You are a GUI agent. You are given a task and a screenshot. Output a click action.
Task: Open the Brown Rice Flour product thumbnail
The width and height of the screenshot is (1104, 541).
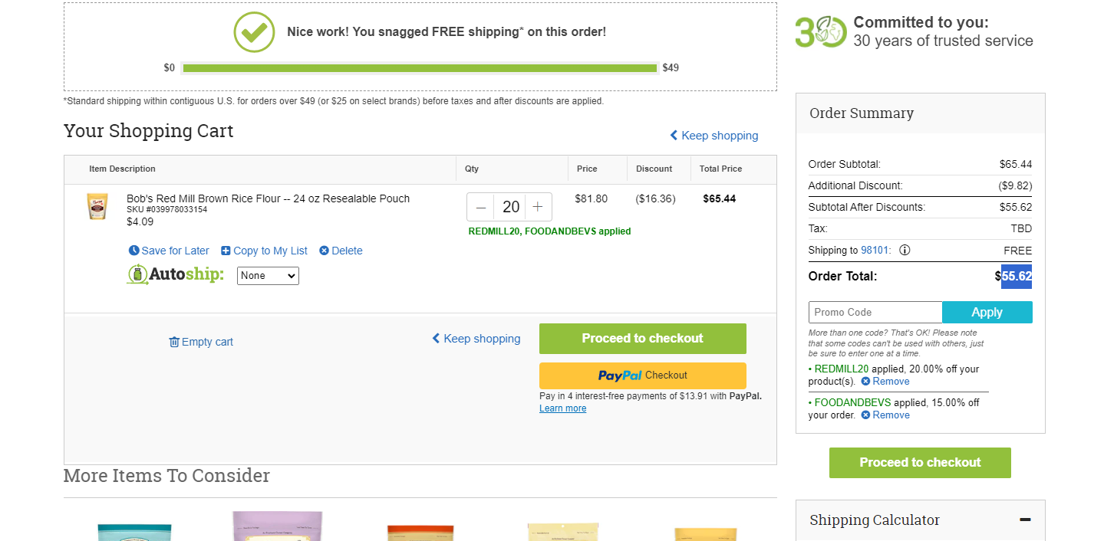point(97,206)
